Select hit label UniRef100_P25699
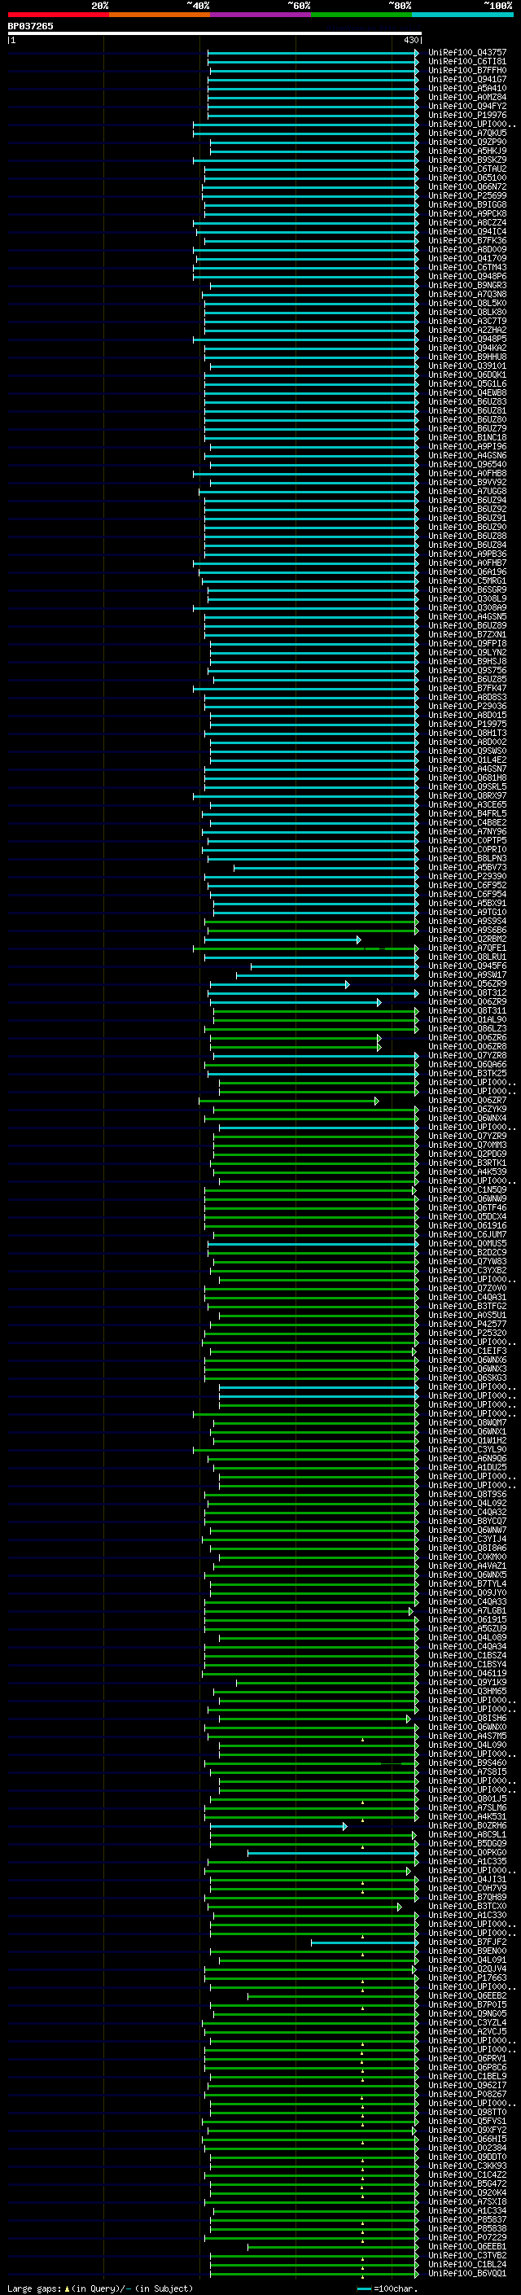 [x=466, y=196]
